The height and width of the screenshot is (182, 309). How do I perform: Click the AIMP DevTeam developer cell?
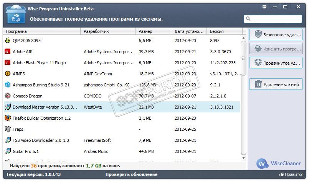[98, 74]
